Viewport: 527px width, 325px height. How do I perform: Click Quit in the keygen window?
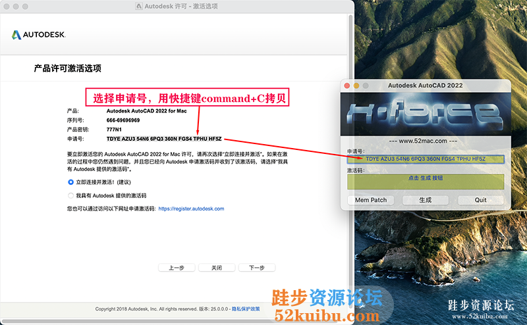coord(480,200)
